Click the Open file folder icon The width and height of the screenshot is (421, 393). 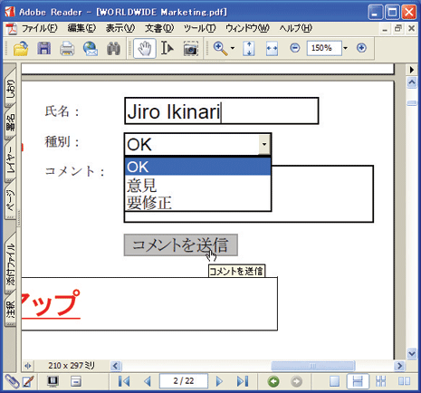click(21, 48)
